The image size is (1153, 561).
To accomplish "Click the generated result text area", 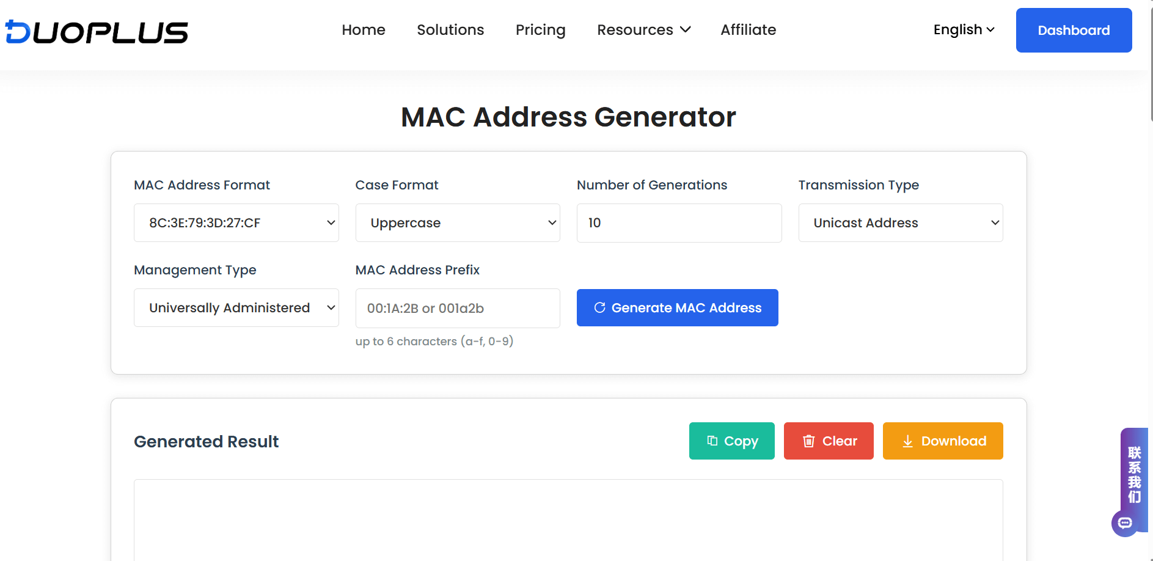I will 568,520.
